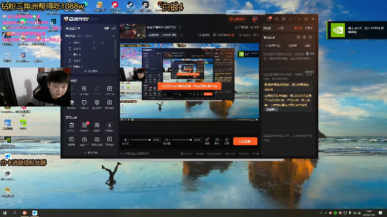
Task: Open the clipboard checkmark live tool icon
Action: [x=72, y=125]
